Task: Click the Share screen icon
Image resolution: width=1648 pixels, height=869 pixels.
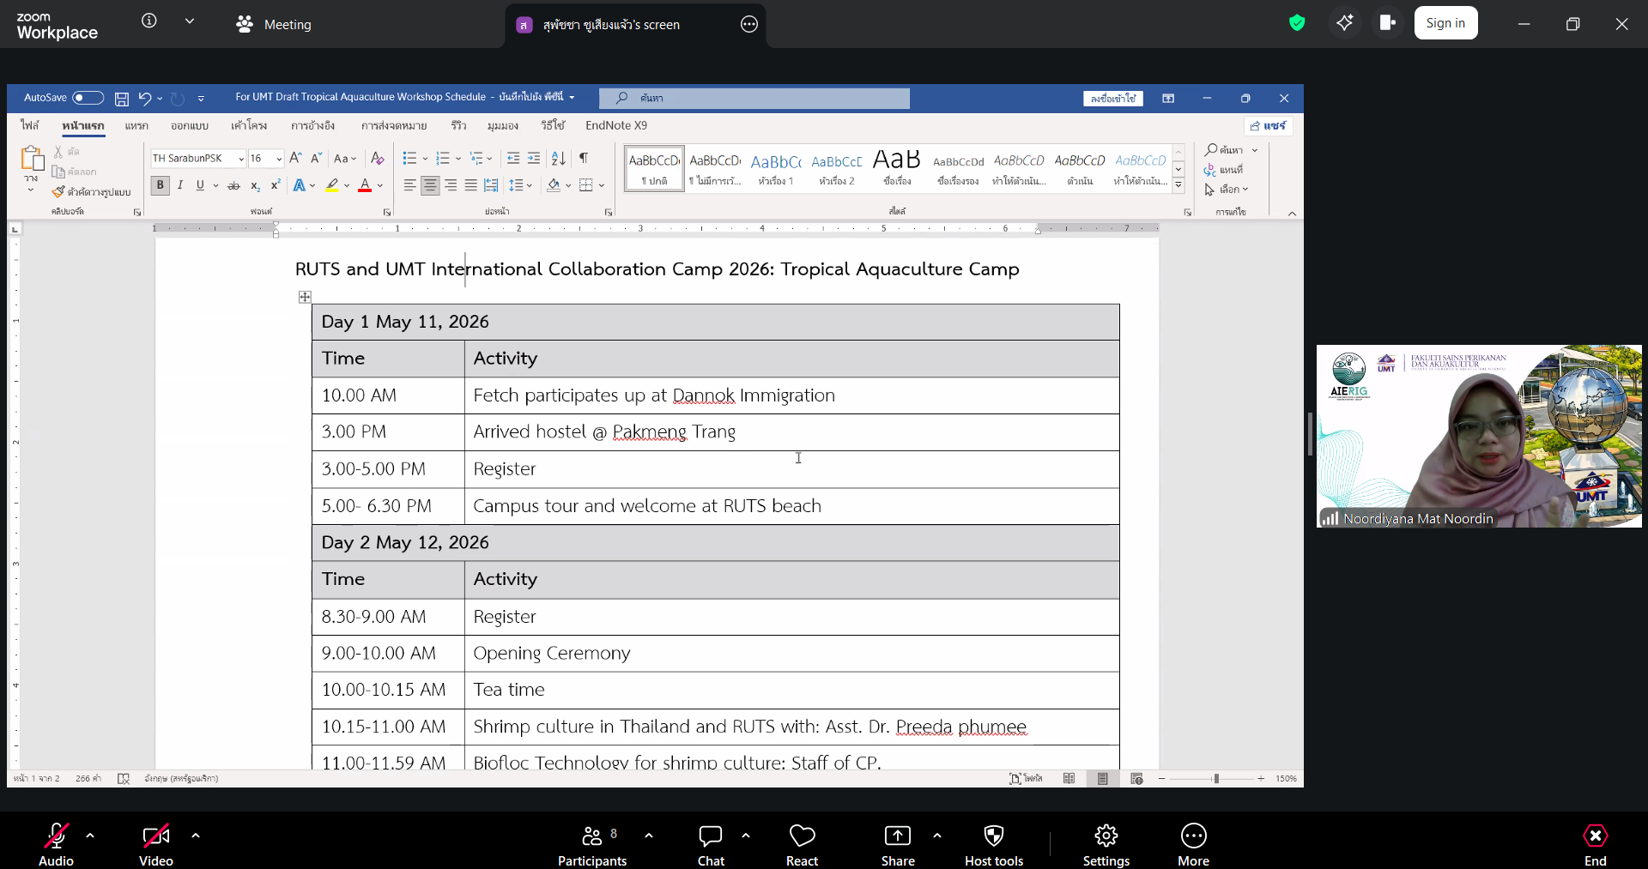Action: pyautogui.click(x=897, y=845)
